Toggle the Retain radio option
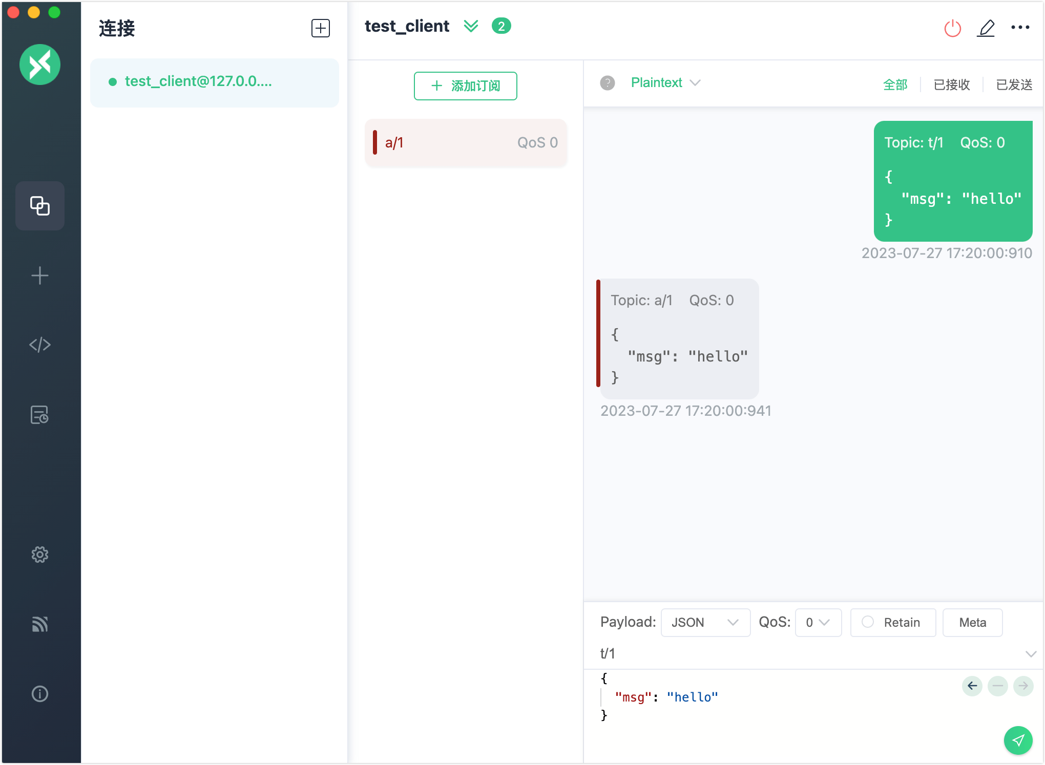The image size is (1045, 765). point(868,622)
